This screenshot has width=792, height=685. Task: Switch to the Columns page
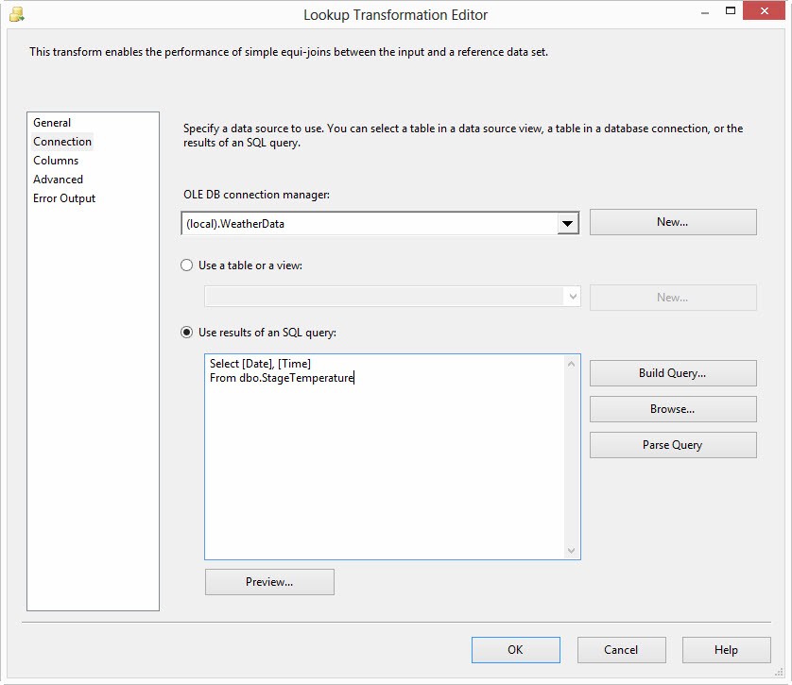[56, 161]
